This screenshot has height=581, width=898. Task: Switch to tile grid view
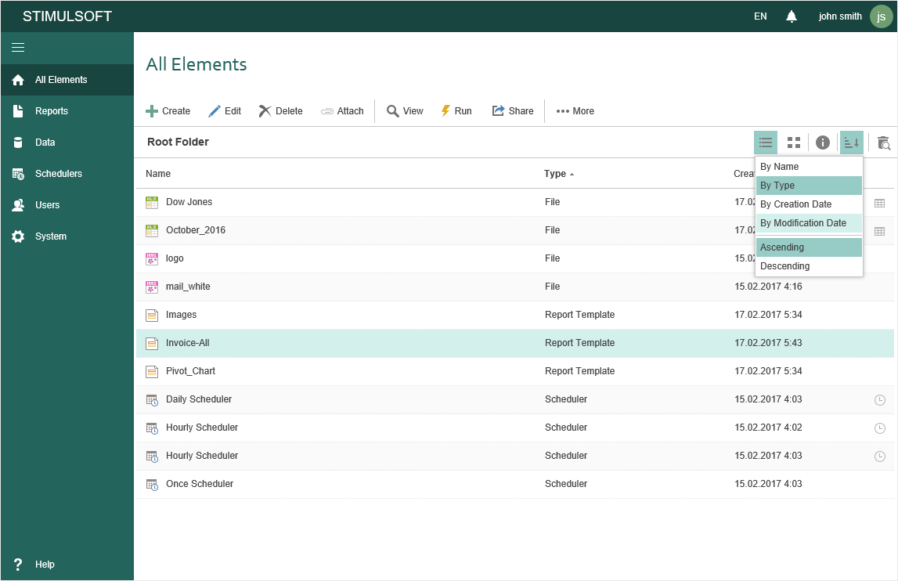click(x=794, y=143)
